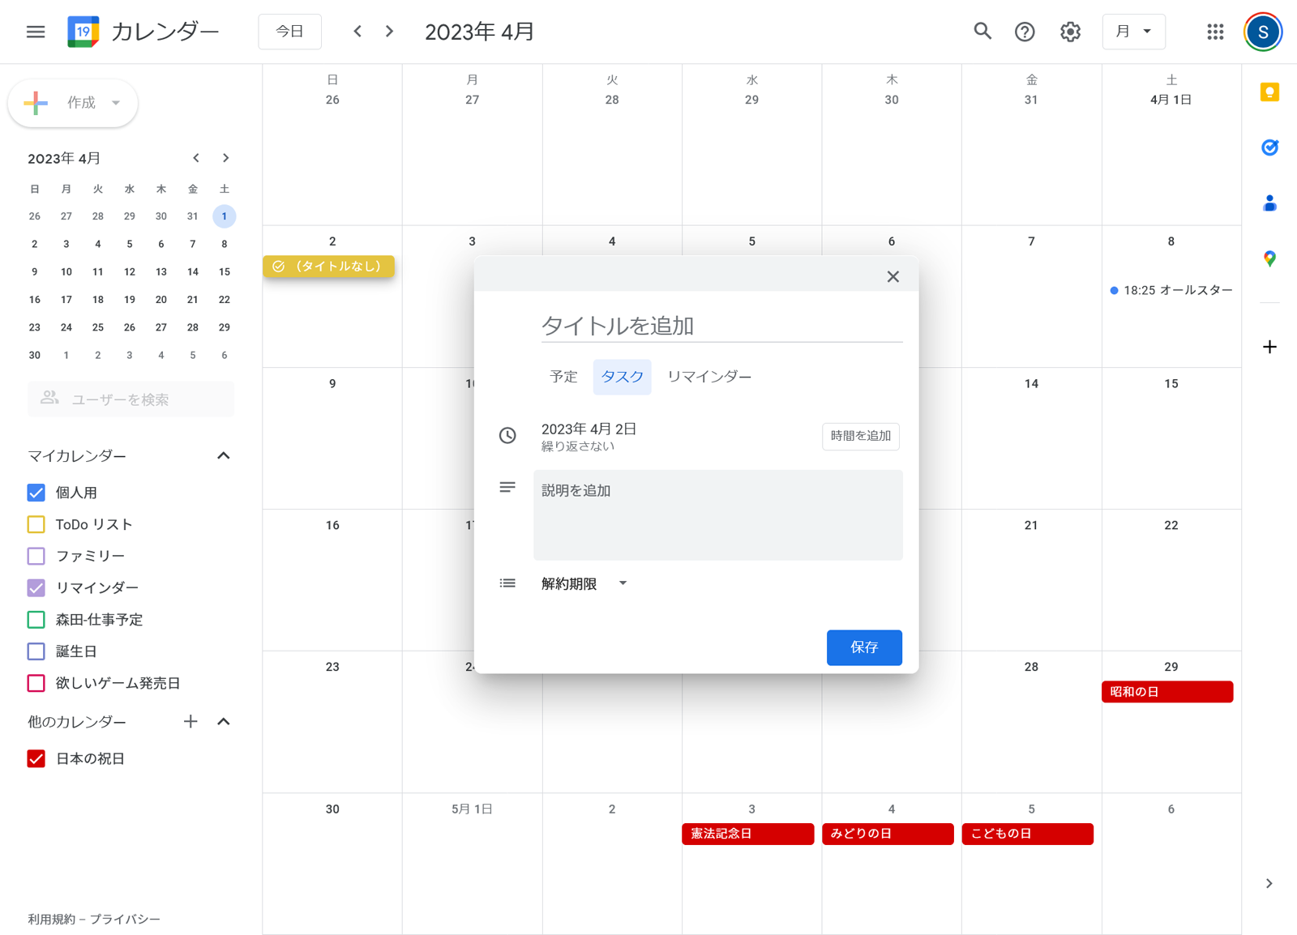1297x935 pixels.
Task: Open the 月 view dropdown
Action: click(x=1133, y=32)
